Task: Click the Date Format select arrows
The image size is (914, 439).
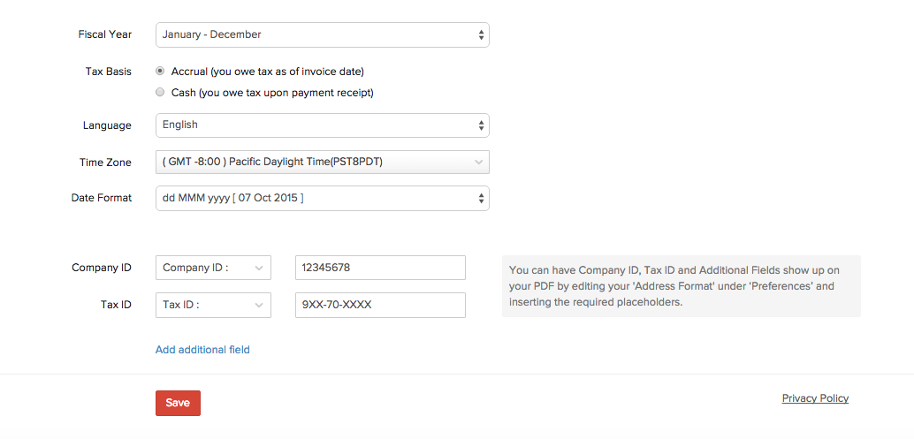Action: (x=481, y=199)
